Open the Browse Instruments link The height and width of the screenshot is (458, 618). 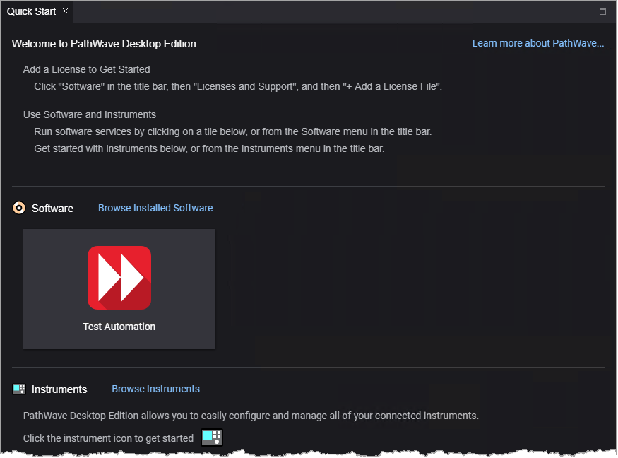(x=155, y=389)
